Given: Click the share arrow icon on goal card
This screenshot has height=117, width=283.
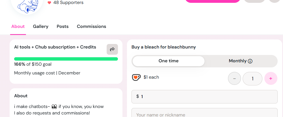Looking at the screenshot, I should tap(112, 49).
